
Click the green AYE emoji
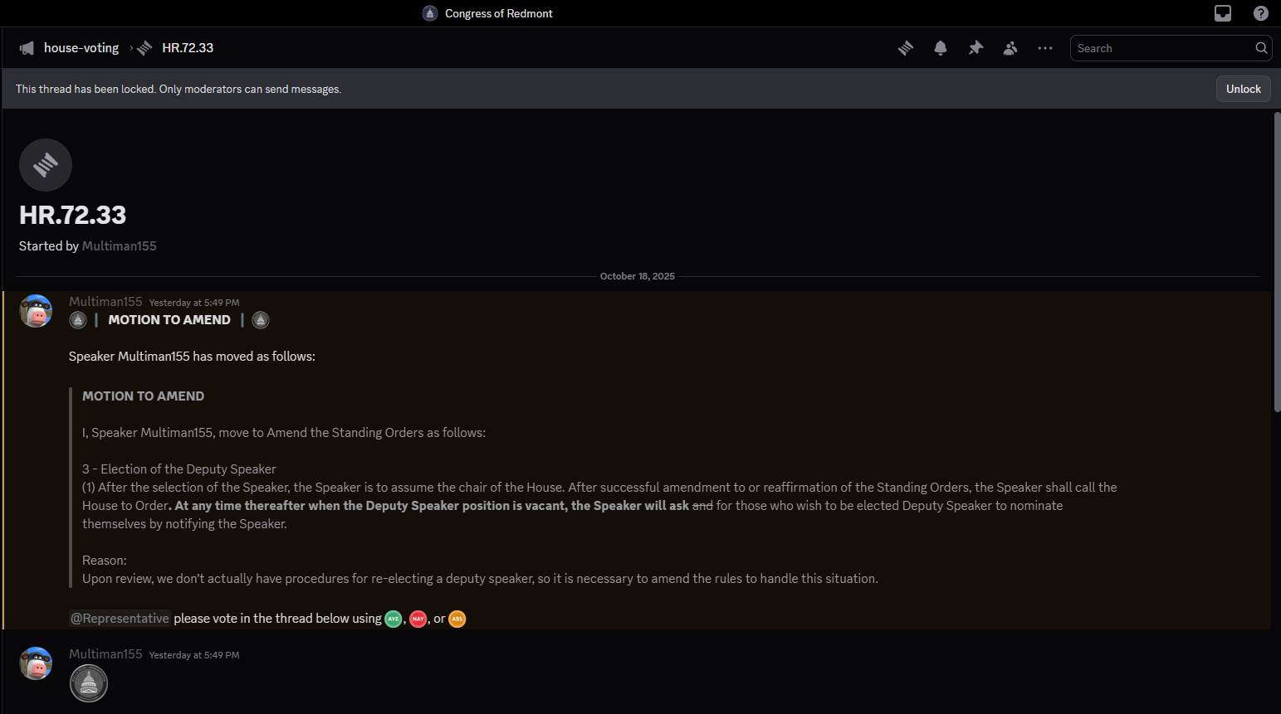point(394,619)
